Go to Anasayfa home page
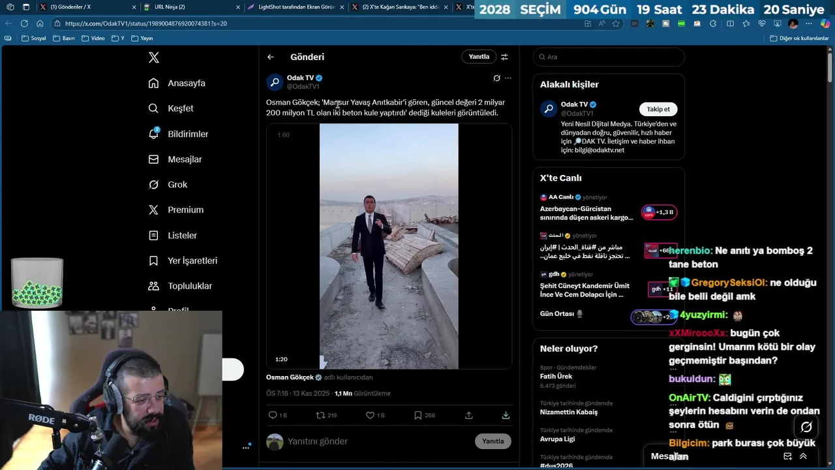Screen dimensions: 835x470 pyautogui.click(x=177, y=83)
